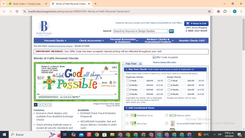The height and width of the screenshot is (138, 245).
Task: Select 4 Packs of Duplicate Checks
Action: tap(128, 94)
